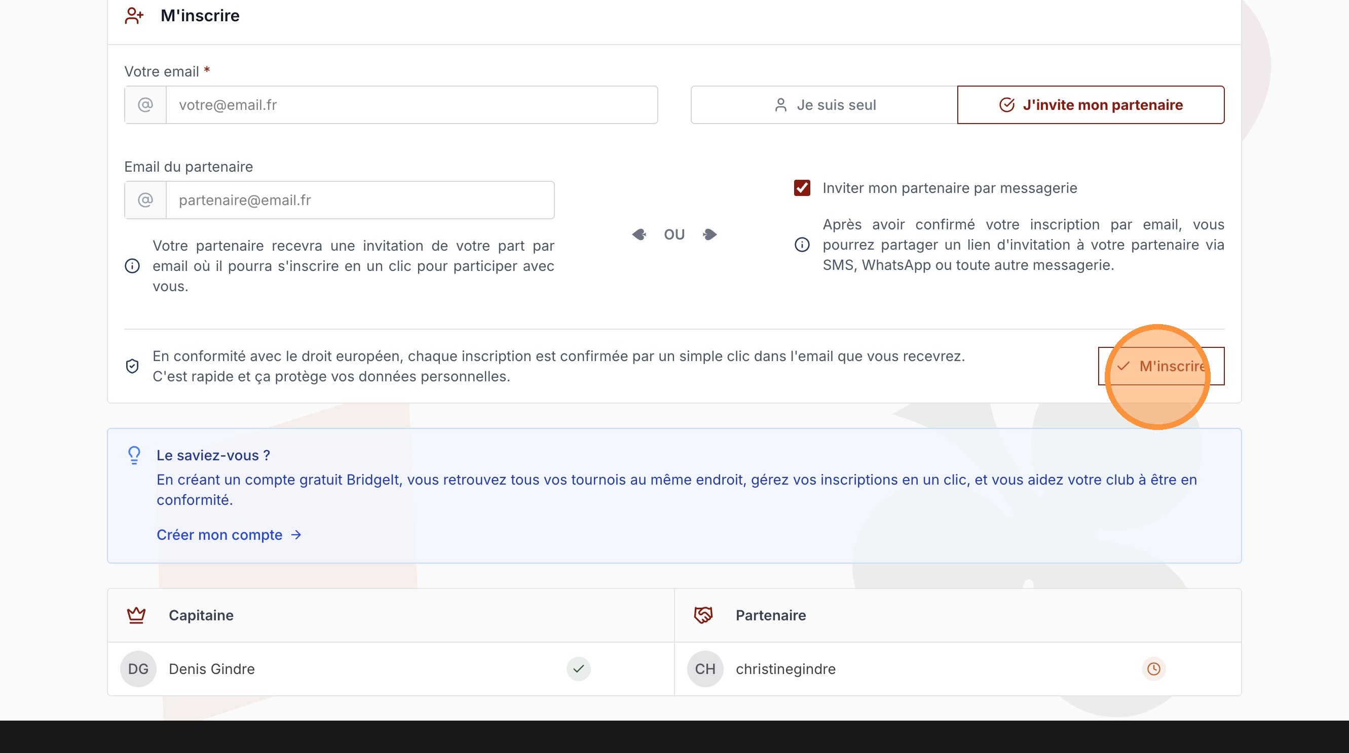The width and height of the screenshot is (1349, 753).
Task: Focus the Email du partenaire input field
Action: pos(360,200)
